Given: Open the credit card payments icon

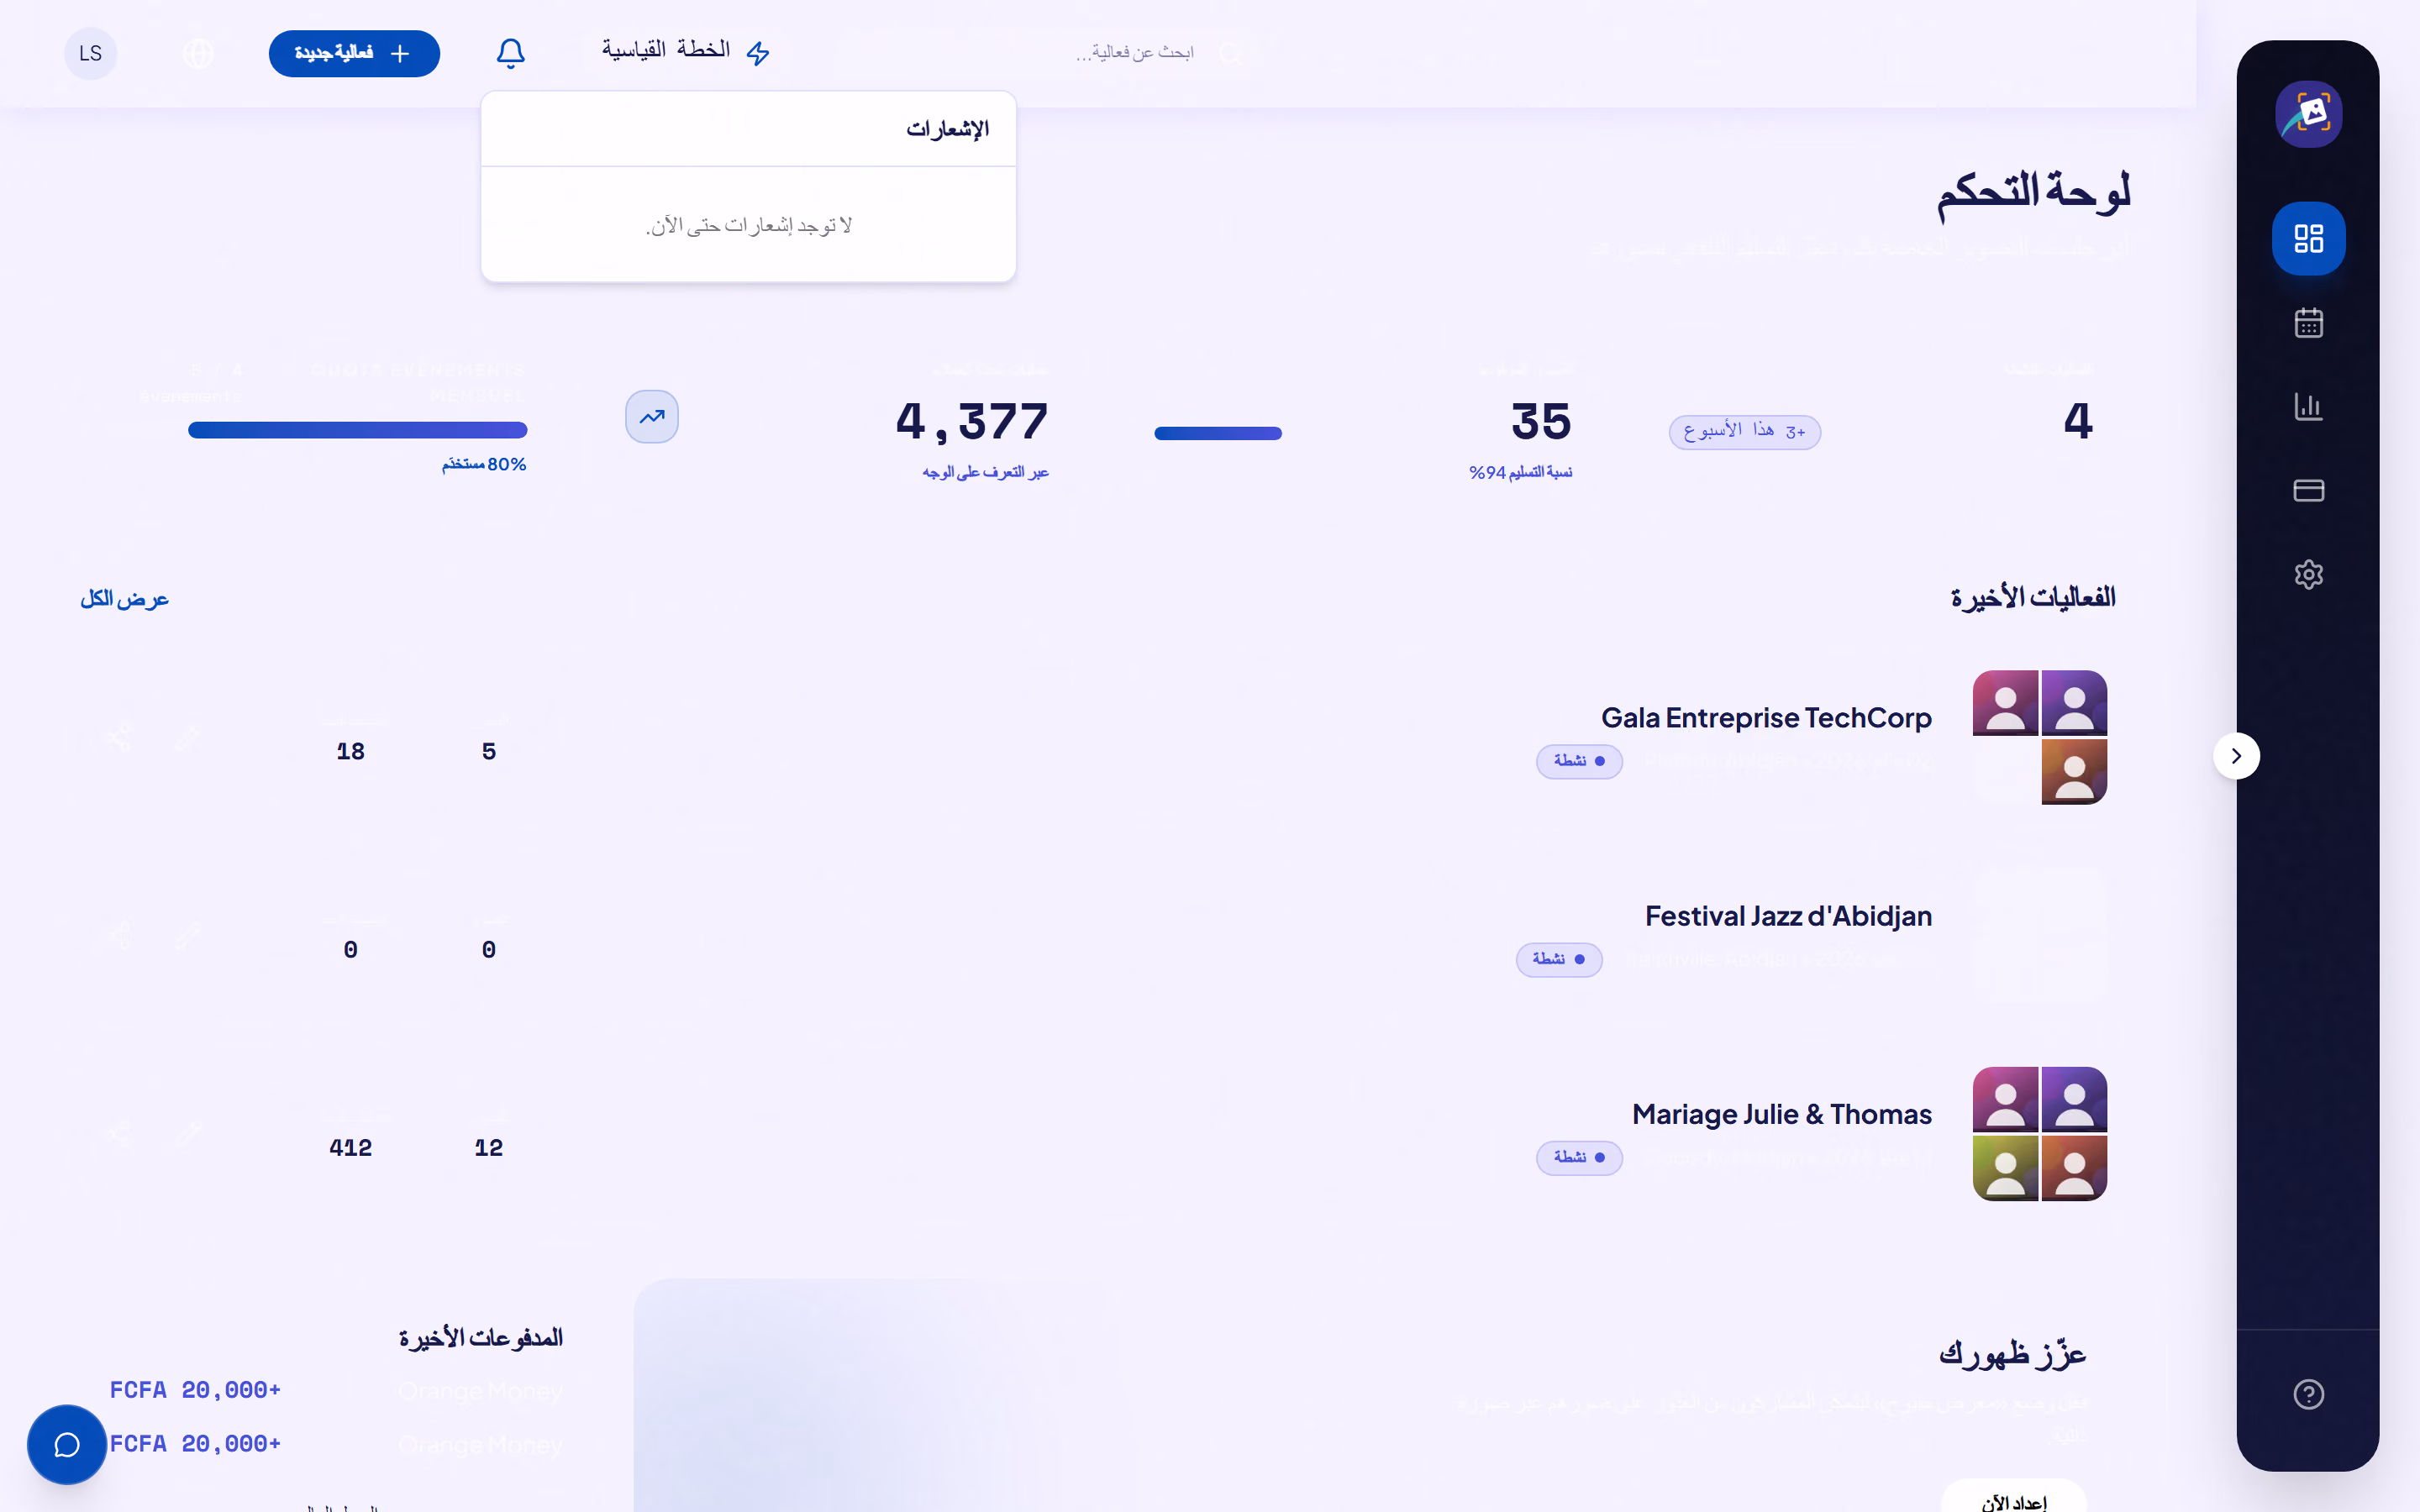Looking at the screenshot, I should [2308, 490].
